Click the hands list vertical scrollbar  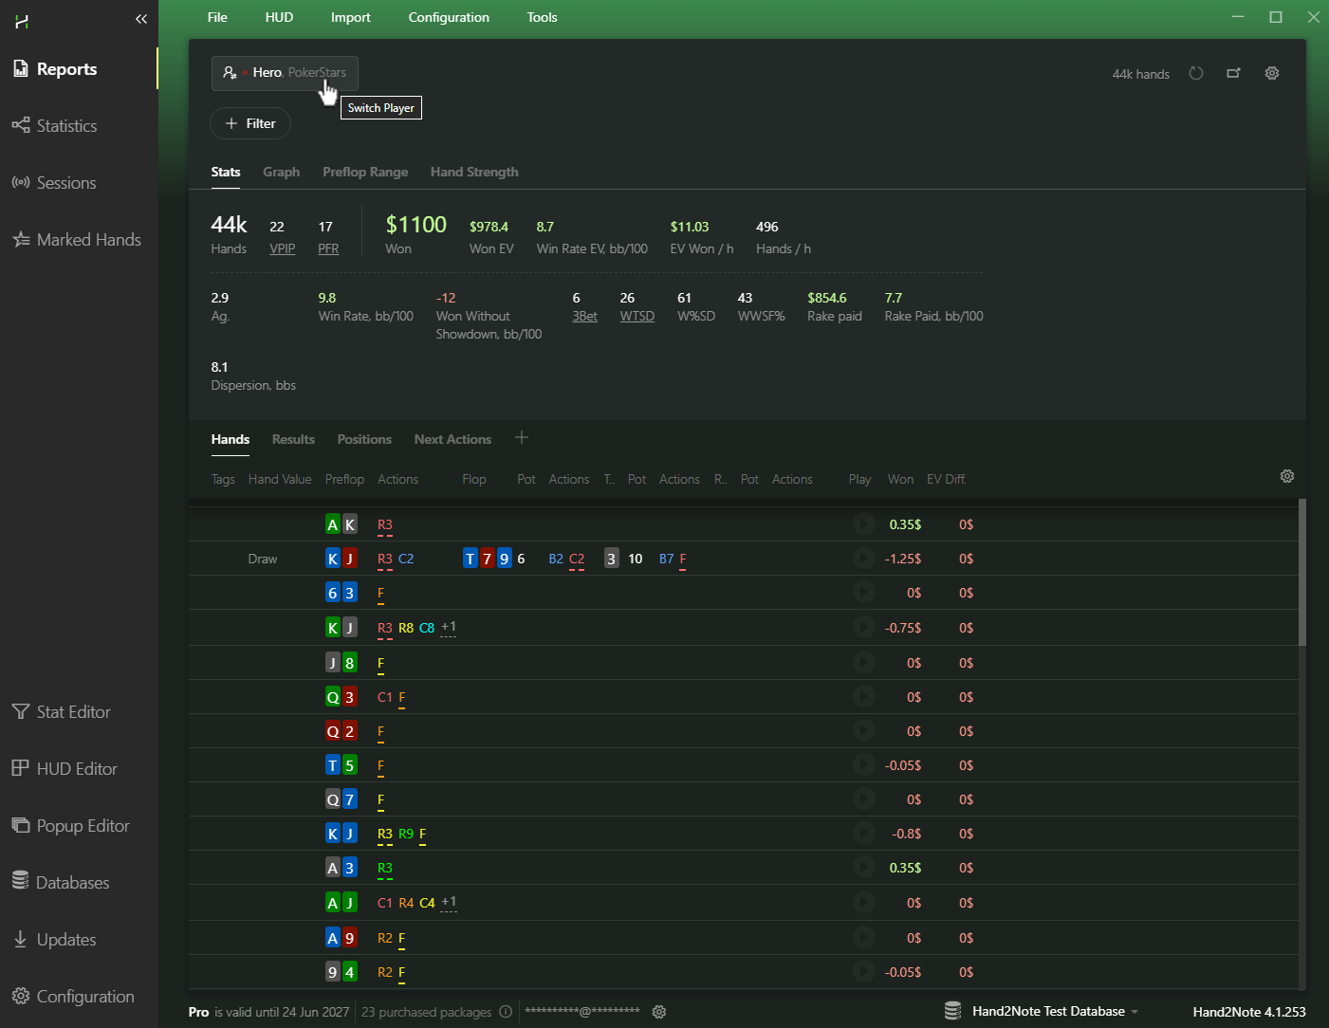point(1301,573)
